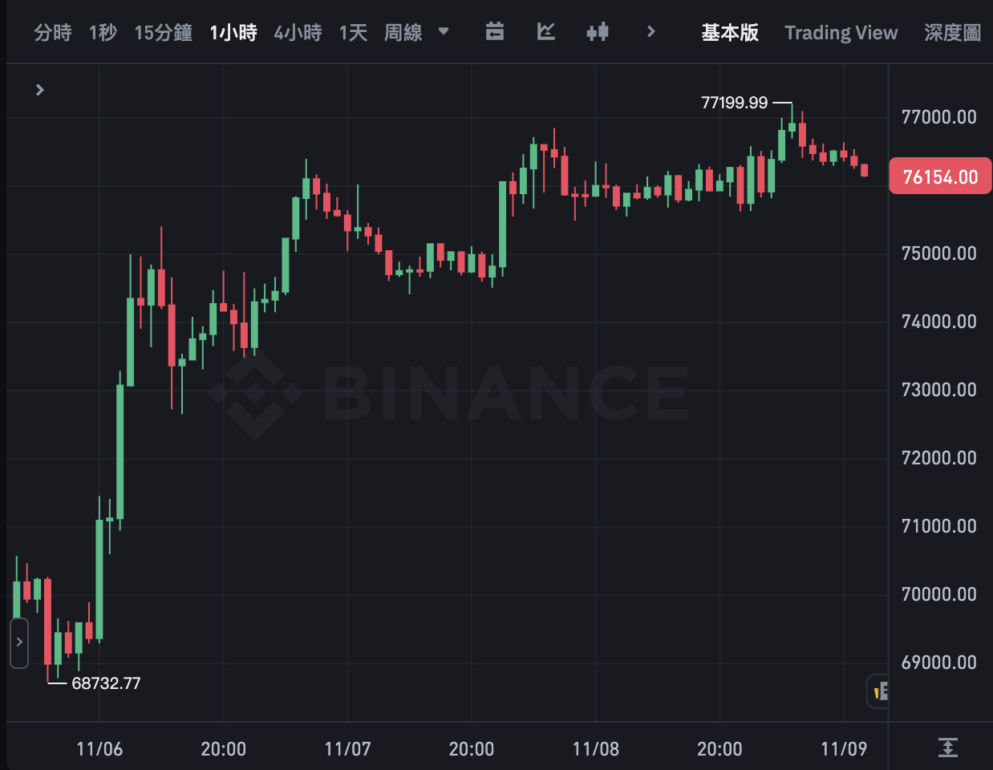Image resolution: width=993 pixels, height=770 pixels.
Task: Change the candlestick chart style icon
Action: (598, 32)
